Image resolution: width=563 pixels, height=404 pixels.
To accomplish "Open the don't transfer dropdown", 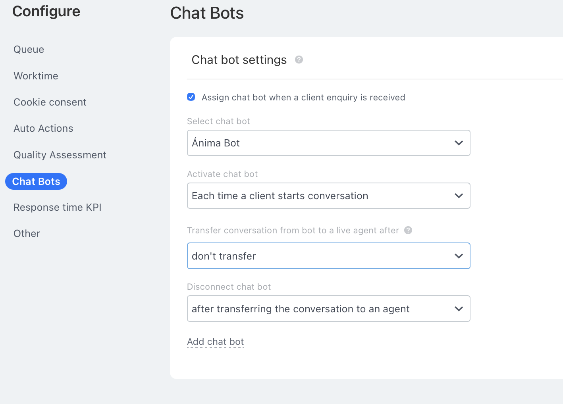I will (x=328, y=256).
